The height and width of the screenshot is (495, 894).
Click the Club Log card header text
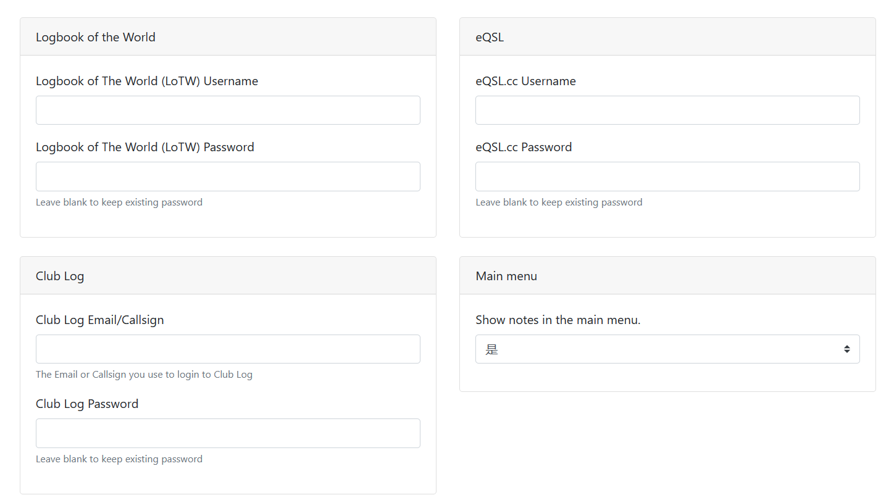[60, 276]
